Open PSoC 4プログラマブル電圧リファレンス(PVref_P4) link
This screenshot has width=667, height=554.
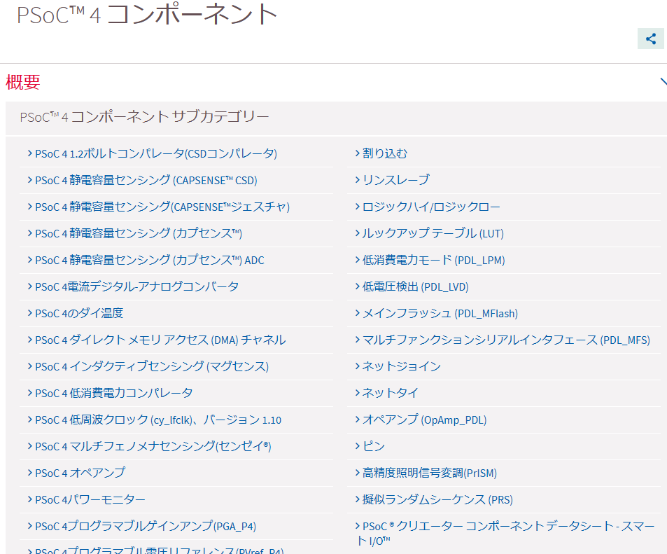(159, 550)
